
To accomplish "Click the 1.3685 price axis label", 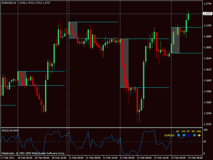I will (208, 37).
